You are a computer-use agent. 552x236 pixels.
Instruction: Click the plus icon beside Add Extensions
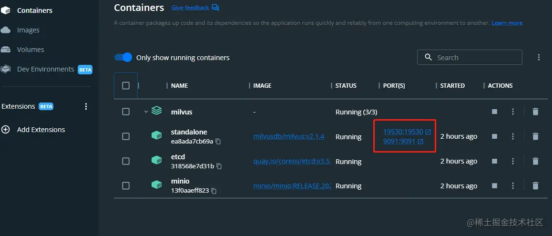[6, 130]
